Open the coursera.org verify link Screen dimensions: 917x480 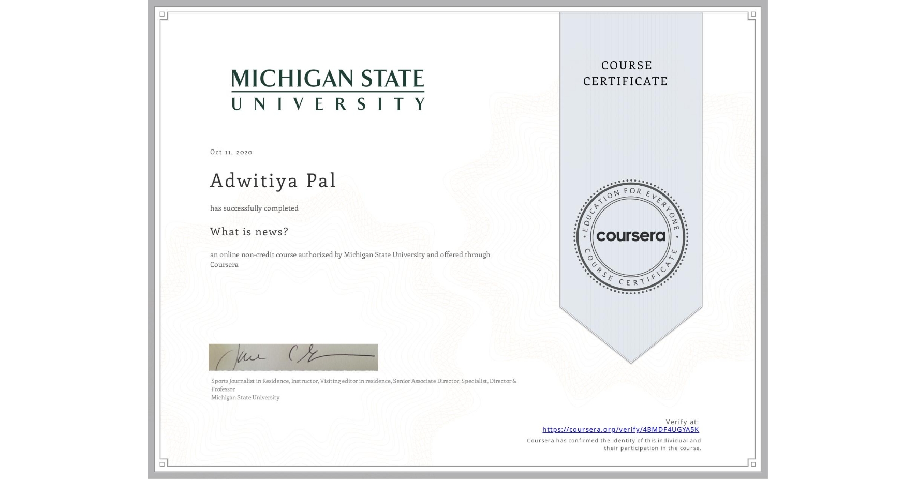[620, 429]
